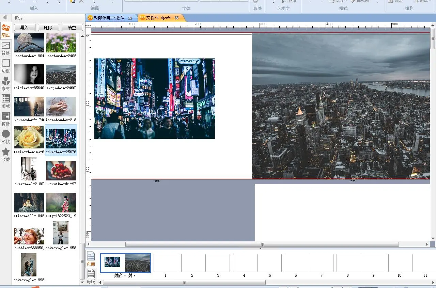This screenshot has height=288, width=436.
Task: Open page 9 thumbnail in the page strip
Action: 373,263
